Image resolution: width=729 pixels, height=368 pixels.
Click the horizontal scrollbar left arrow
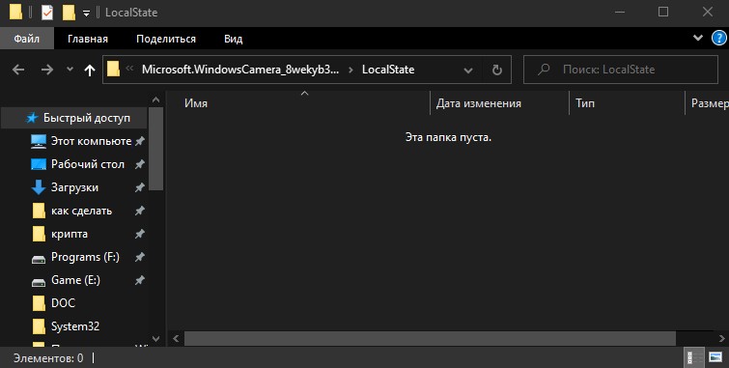pyautogui.click(x=176, y=339)
